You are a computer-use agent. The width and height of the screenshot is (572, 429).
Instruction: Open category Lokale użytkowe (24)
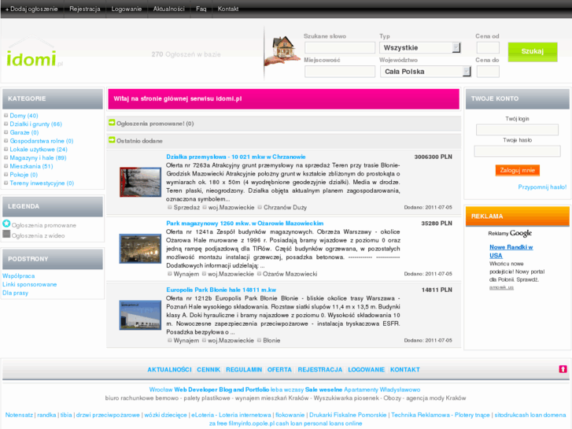coord(39,149)
